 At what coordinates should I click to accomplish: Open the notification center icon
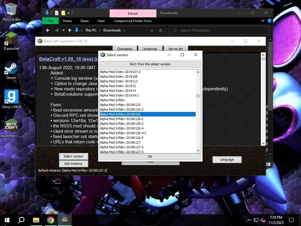tap(291, 220)
